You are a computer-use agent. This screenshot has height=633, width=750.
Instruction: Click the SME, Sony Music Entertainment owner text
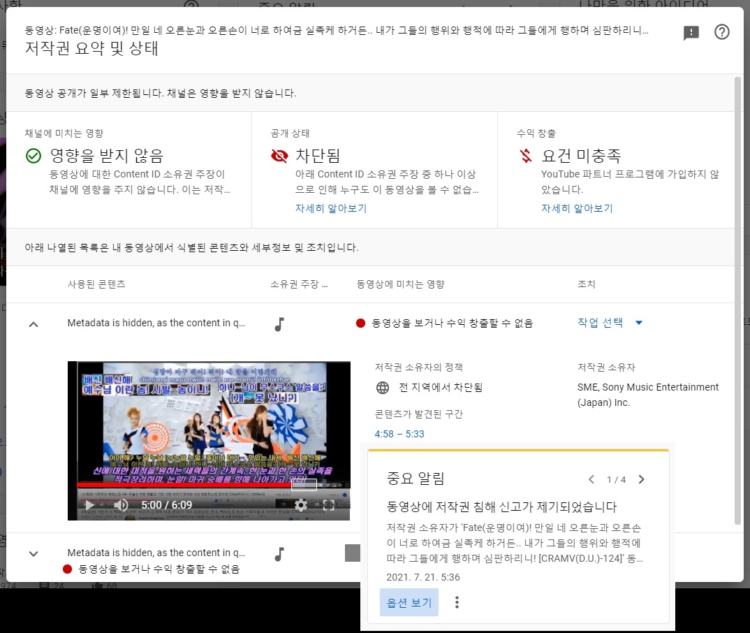[x=647, y=395]
